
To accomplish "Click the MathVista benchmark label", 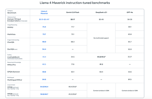I will coord(11,34).
